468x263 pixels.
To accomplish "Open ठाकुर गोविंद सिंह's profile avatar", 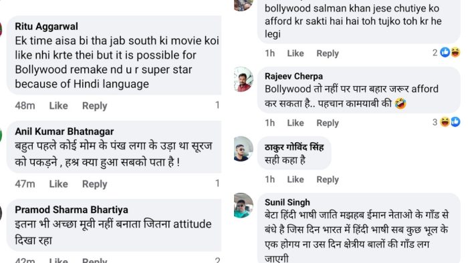I will [243, 149].
